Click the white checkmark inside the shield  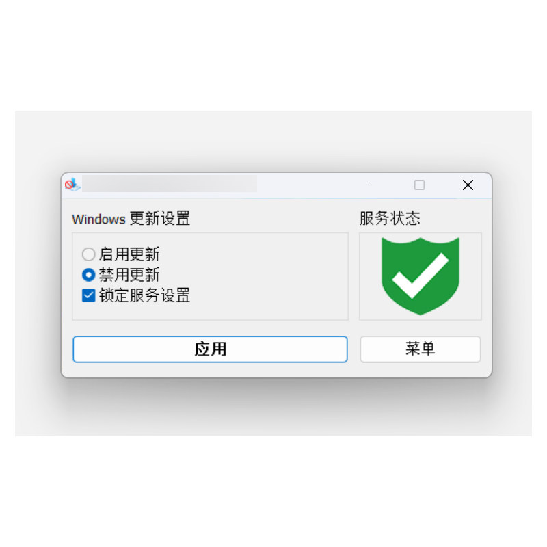point(421,276)
